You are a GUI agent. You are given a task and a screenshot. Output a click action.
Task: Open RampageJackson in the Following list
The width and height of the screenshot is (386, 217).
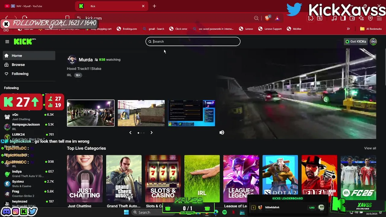click(29, 127)
